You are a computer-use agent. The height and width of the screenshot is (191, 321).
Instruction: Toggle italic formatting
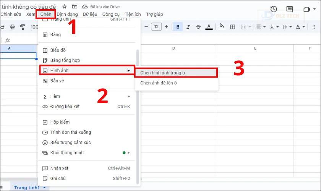[188, 27]
